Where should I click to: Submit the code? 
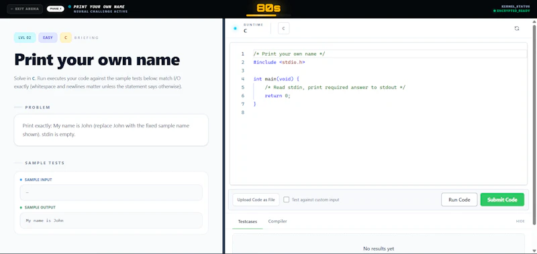tap(502, 200)
